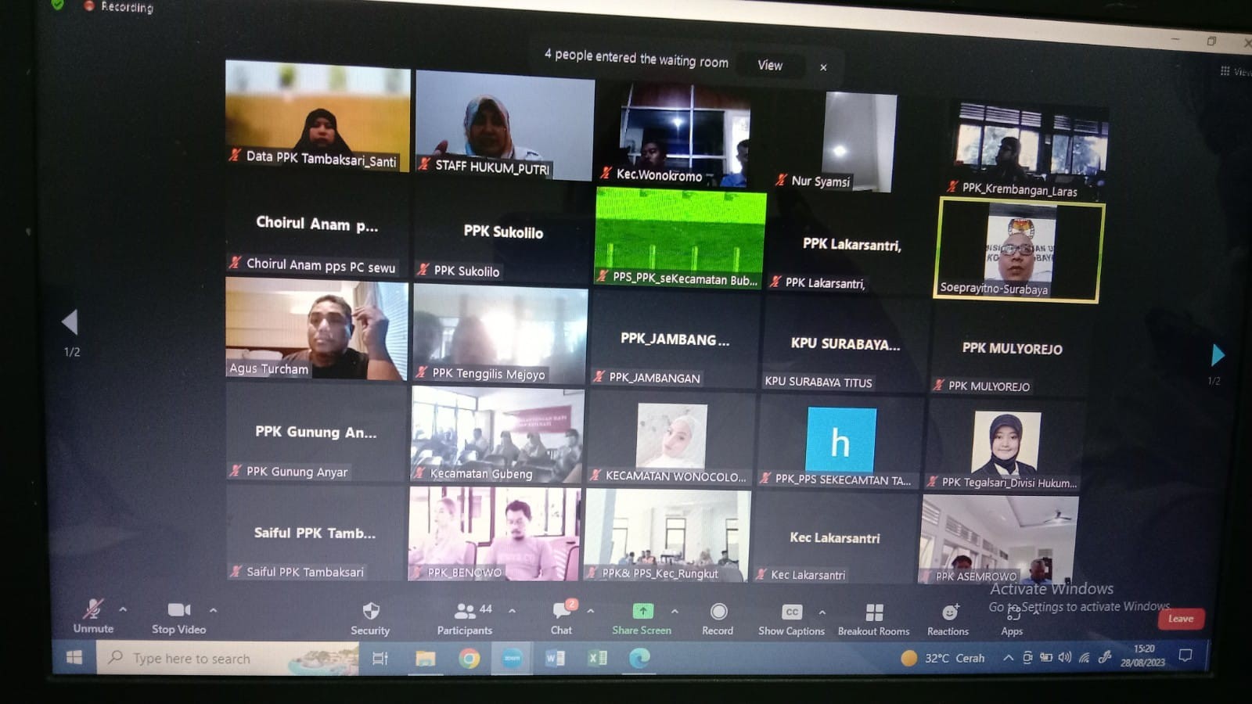Open the Chat panel
This screenshot has width=1252, height=704.
pyautogui.click(x=562, y=611)
